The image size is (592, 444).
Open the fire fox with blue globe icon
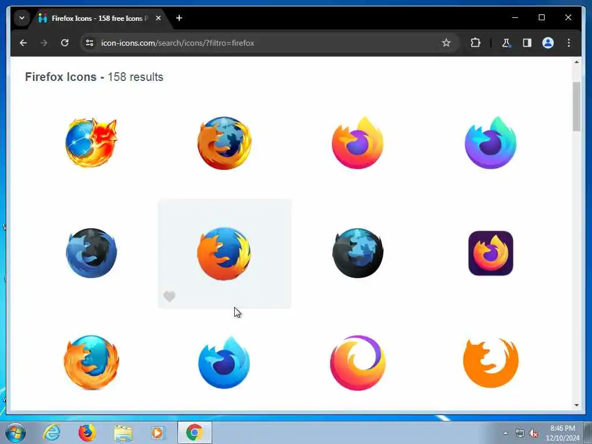pos(91,142)
